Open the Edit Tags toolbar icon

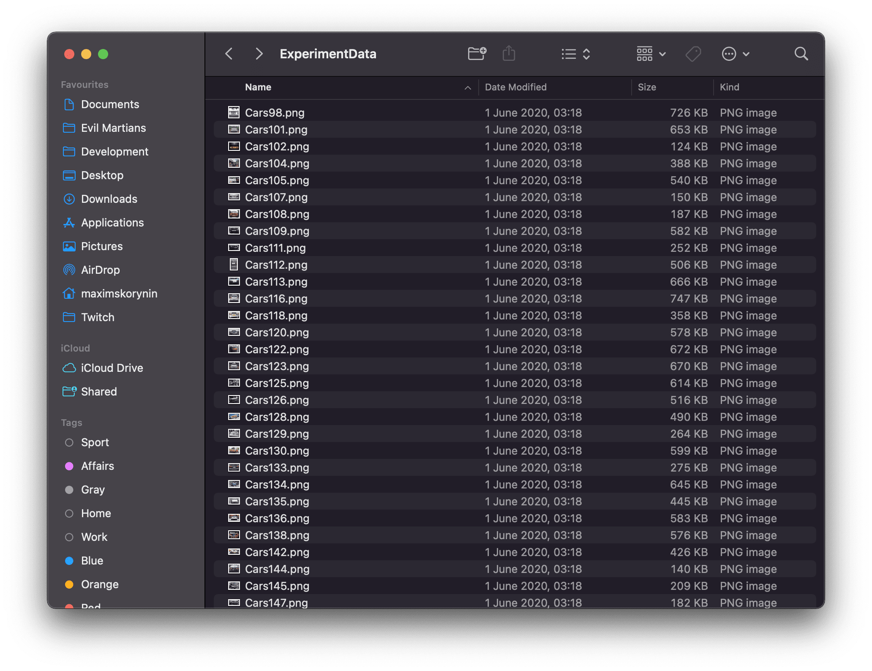click(693, 54)
